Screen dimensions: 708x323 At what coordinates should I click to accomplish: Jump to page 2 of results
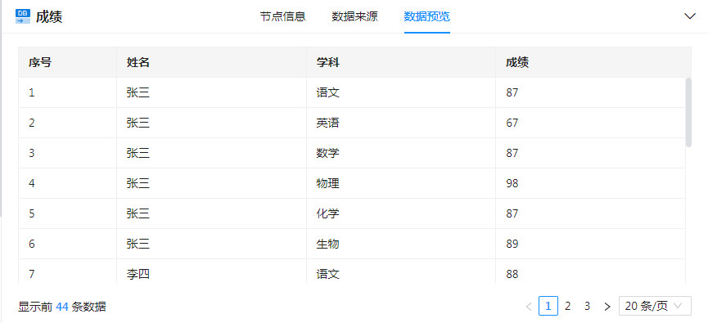pyautogui.click(x=567, y=307)
